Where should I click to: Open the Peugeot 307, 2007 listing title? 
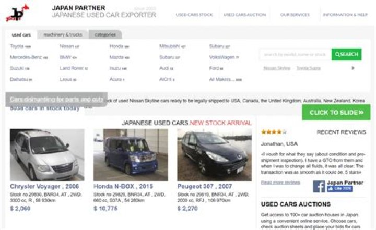tap(205, 186)
